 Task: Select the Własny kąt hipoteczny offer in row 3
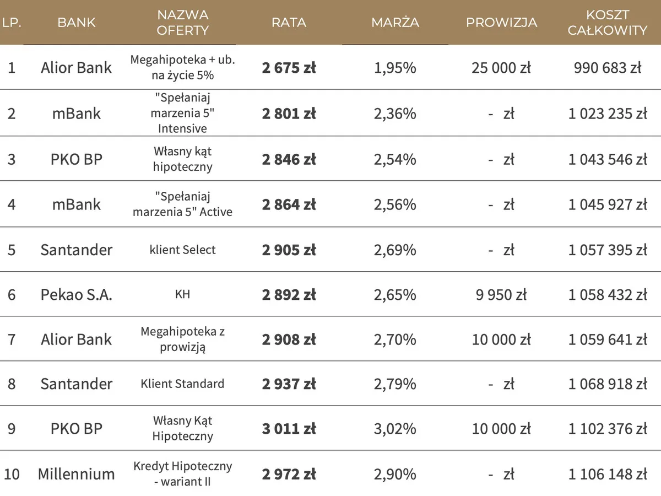coord(182,159)
